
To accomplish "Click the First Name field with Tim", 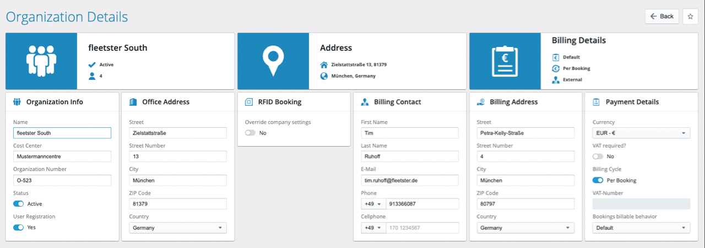I will [410, 133].
